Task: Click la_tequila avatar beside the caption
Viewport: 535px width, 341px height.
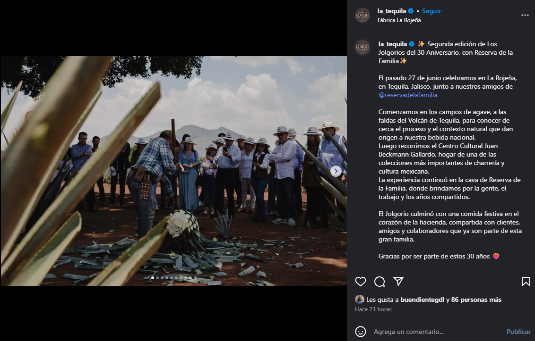Action: pos(362,47)
